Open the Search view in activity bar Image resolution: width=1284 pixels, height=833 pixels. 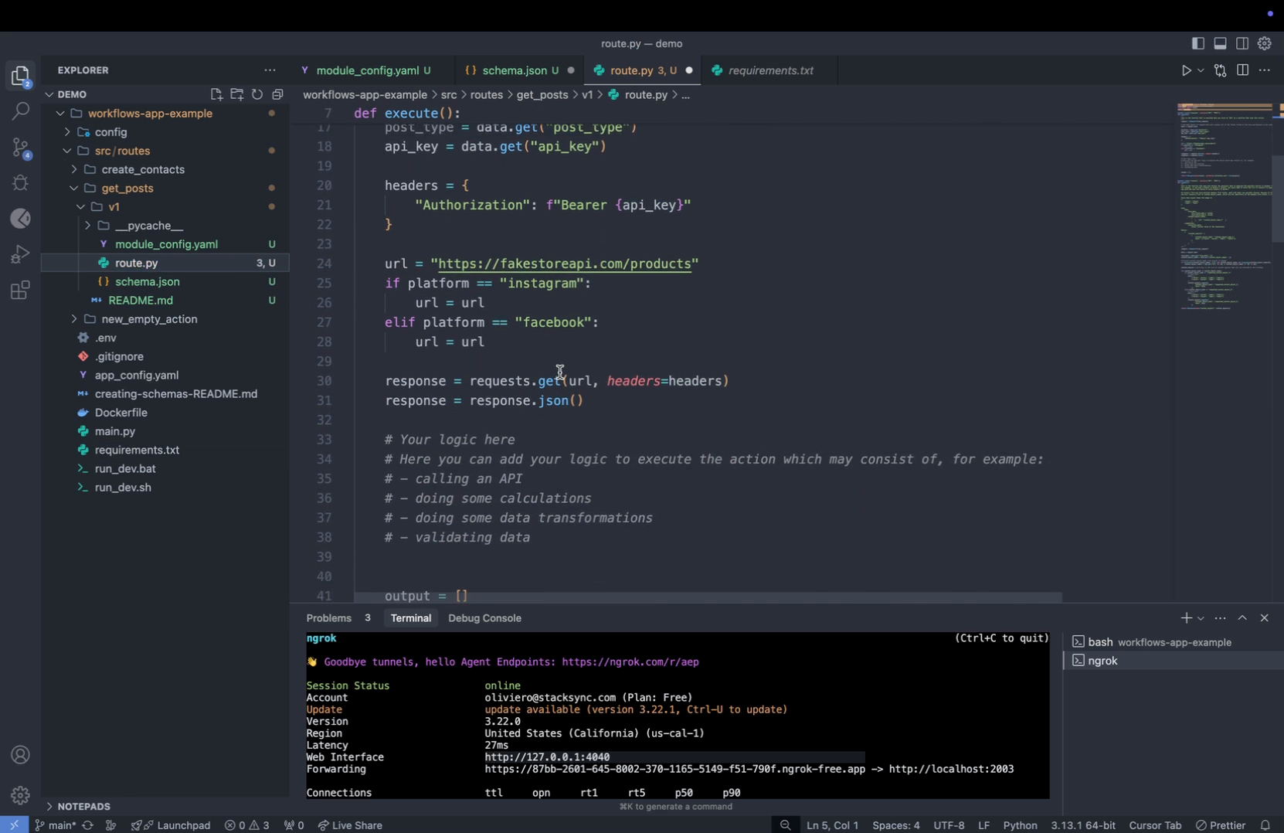pos(21,111)
